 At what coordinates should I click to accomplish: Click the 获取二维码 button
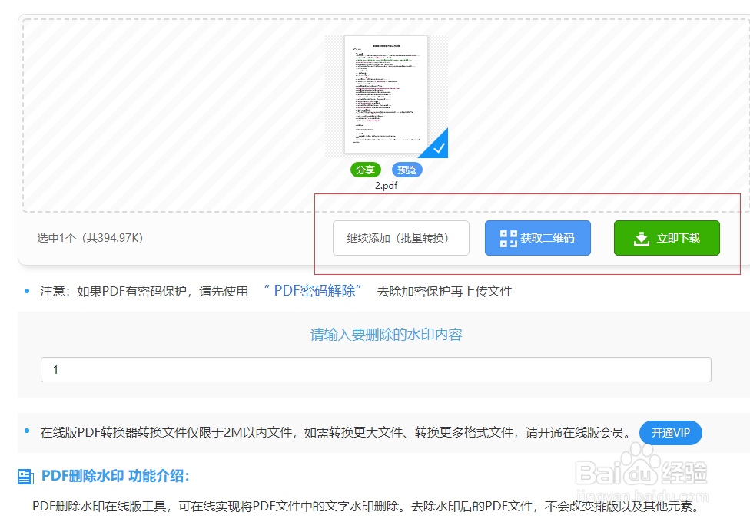pos(538,238)
